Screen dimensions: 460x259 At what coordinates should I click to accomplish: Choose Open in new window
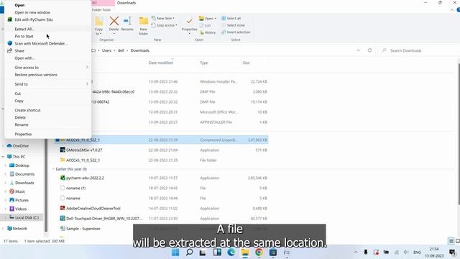pyautogui.click(x=47, y=12)
